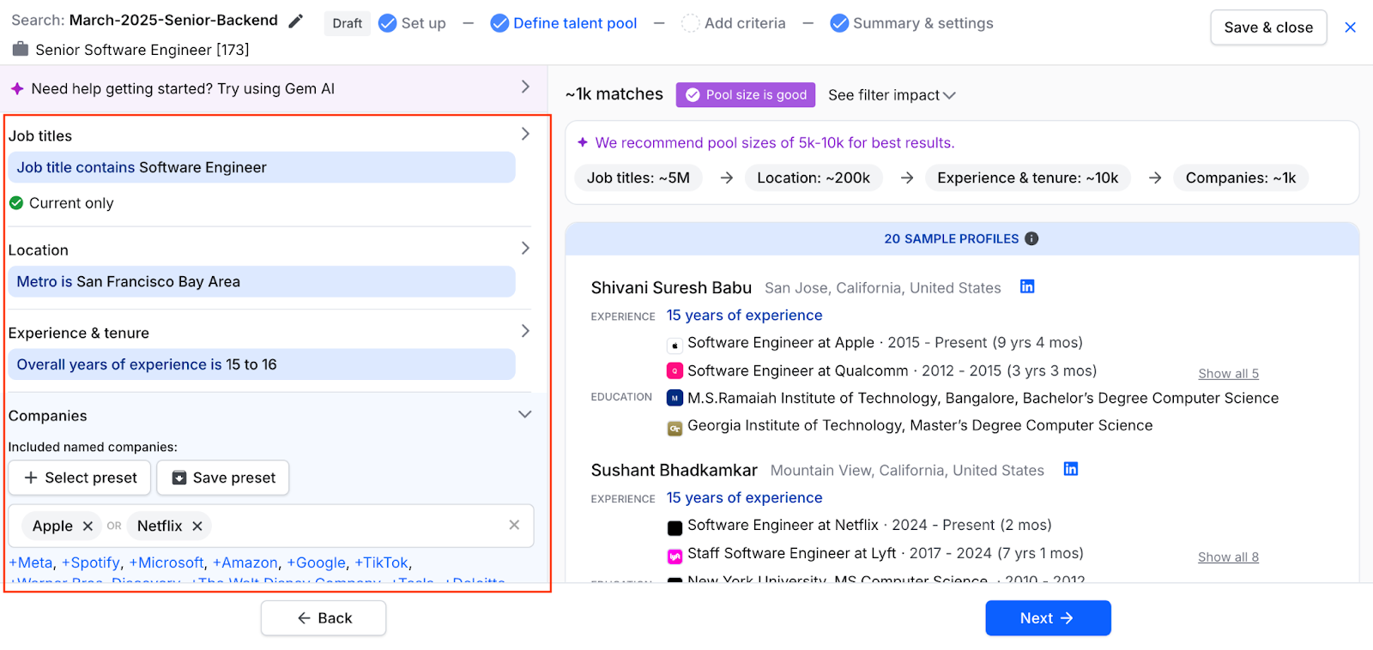Viewport: 1373px width, 650px height.
Task: Open Shivani Suresh Babu's profile name
Action: click(x=671, y=287)
